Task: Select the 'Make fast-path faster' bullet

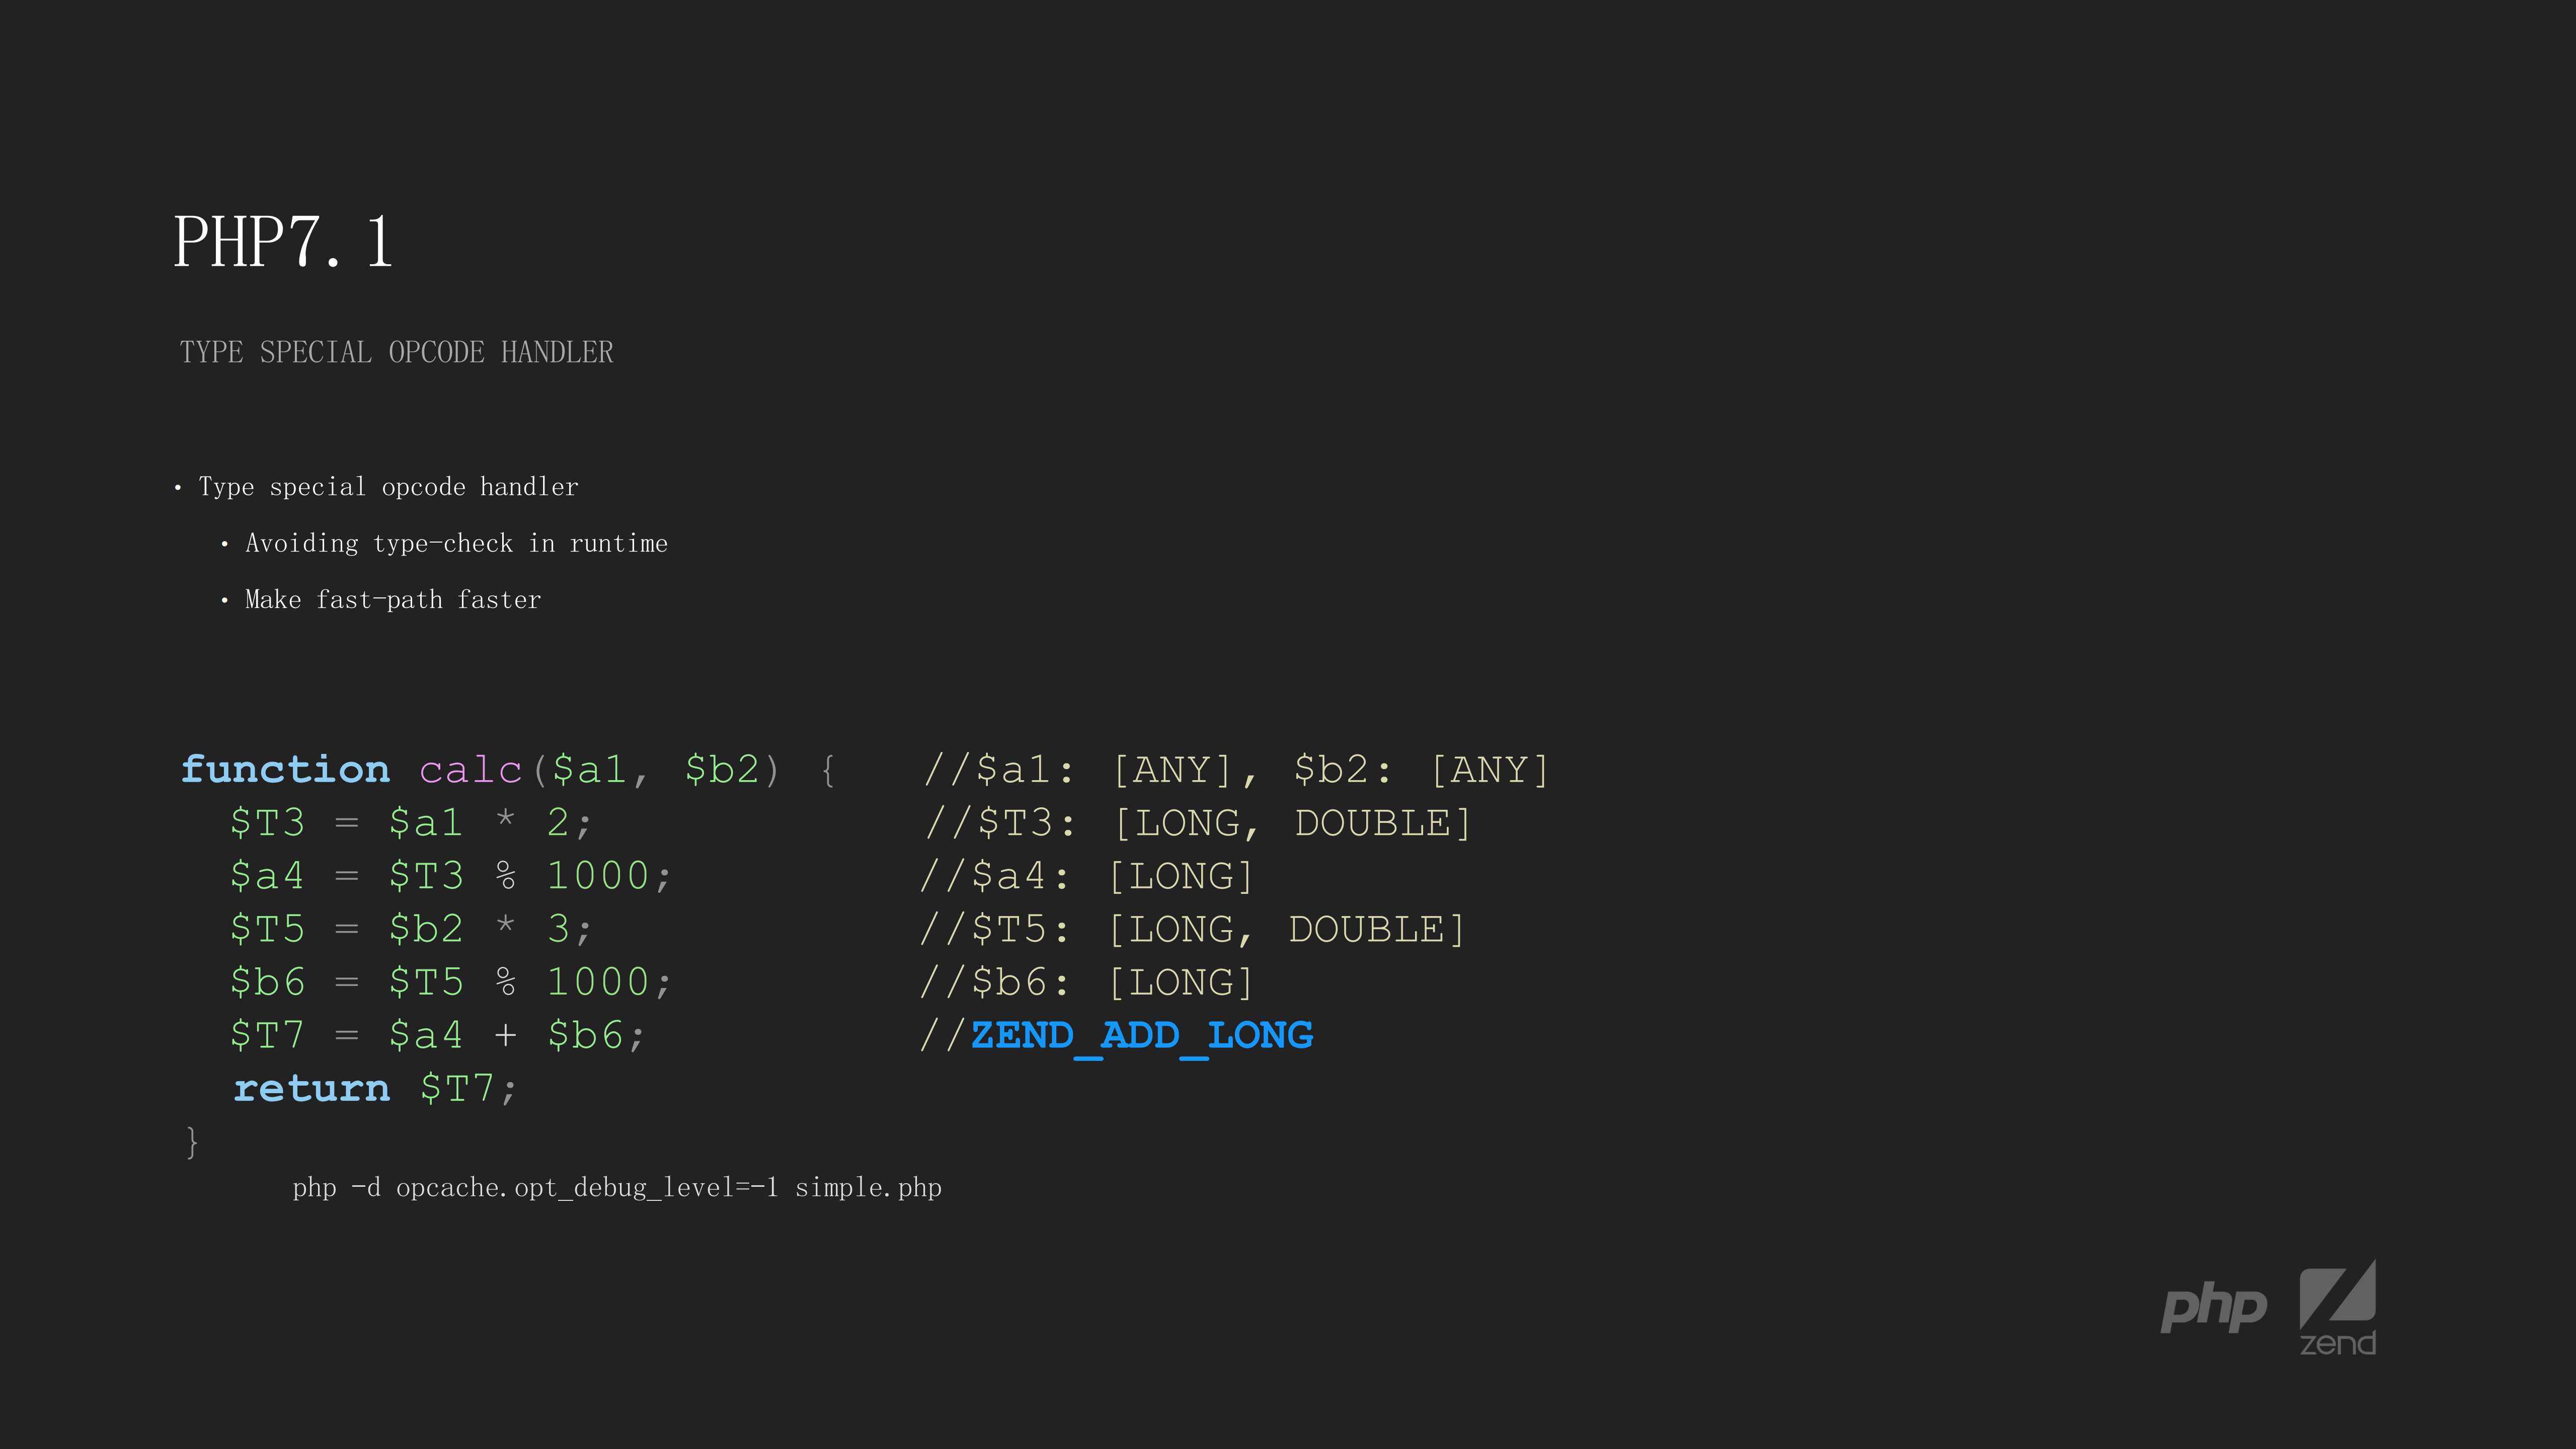Action: click(392, 599)
